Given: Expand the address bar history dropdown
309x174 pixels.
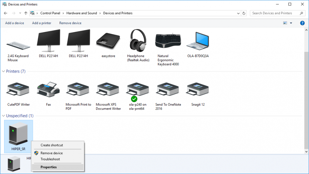Looking at the screenshot, I should coord(238,13).
